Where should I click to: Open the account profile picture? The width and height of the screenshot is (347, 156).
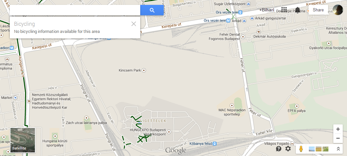coord(338,10)
